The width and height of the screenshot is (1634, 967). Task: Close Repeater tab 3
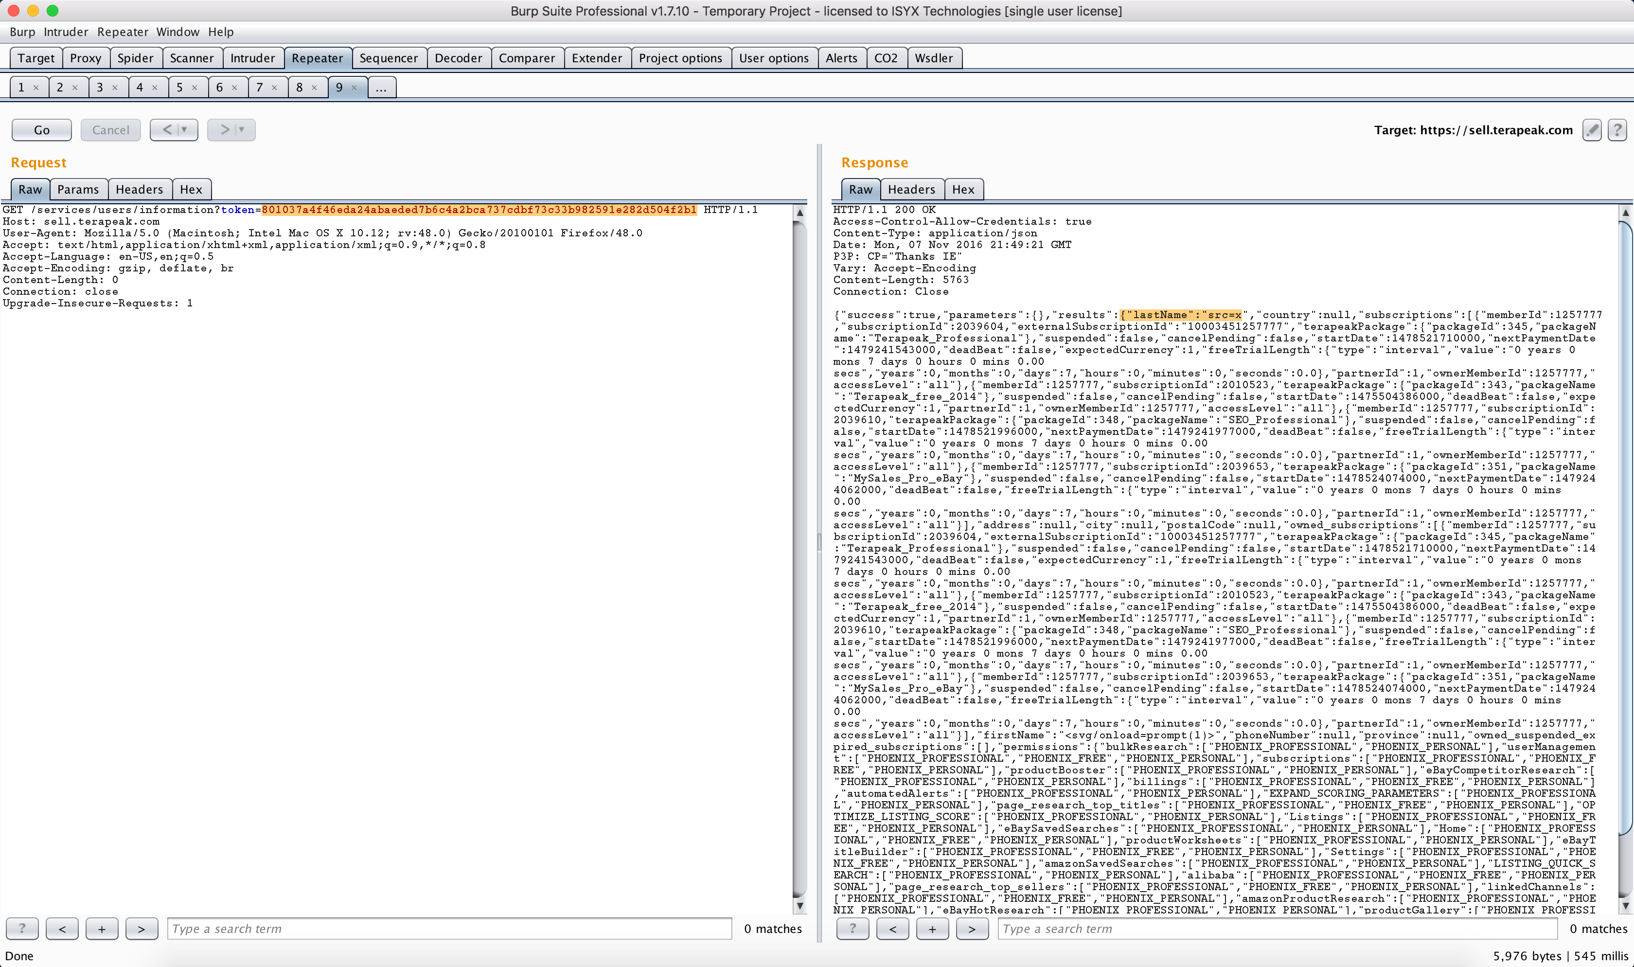pos(115,88)
